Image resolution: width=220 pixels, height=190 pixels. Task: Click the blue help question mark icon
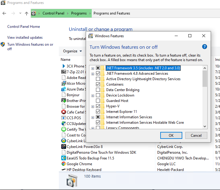click(205, 47)
